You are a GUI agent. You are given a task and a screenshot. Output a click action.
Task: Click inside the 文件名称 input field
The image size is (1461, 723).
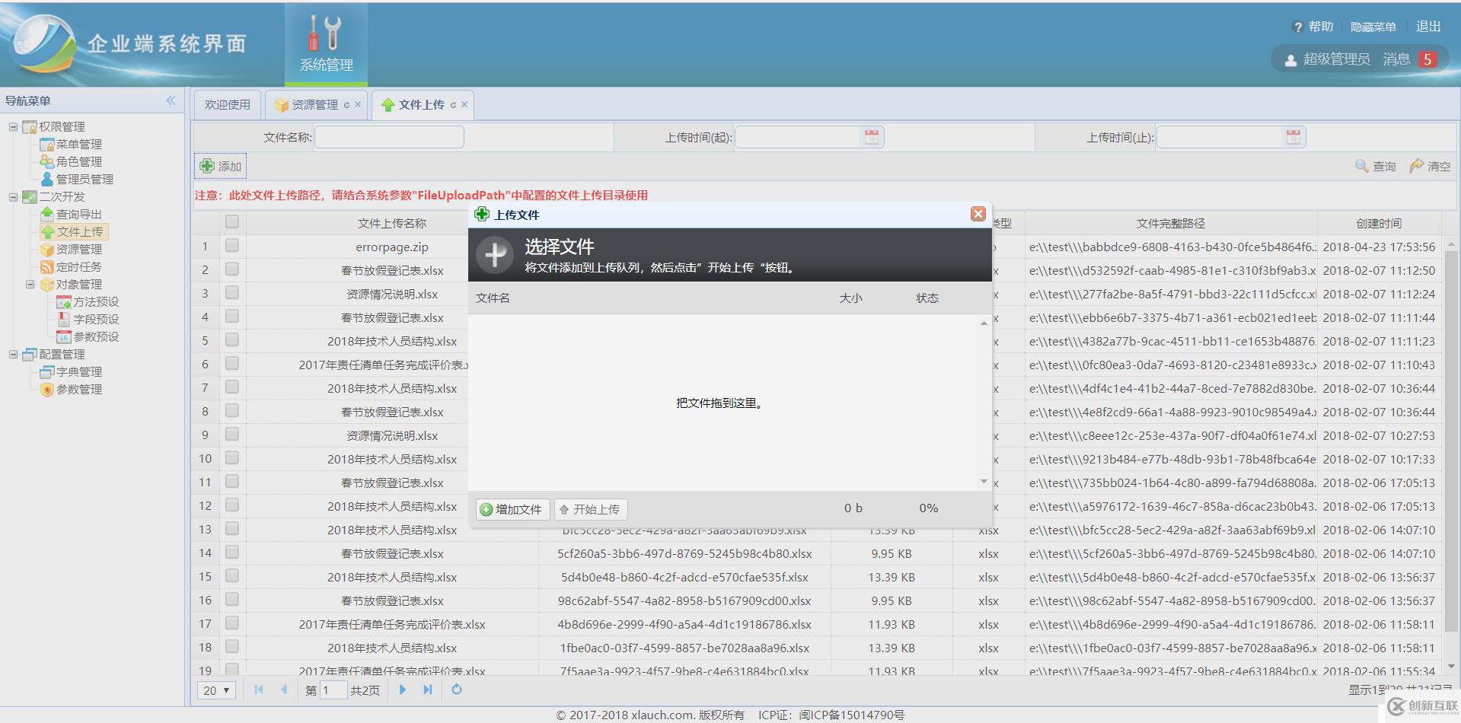pyautogui.click(x=390, y=137)
